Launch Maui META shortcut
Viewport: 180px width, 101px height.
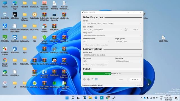tap(44, 74)
